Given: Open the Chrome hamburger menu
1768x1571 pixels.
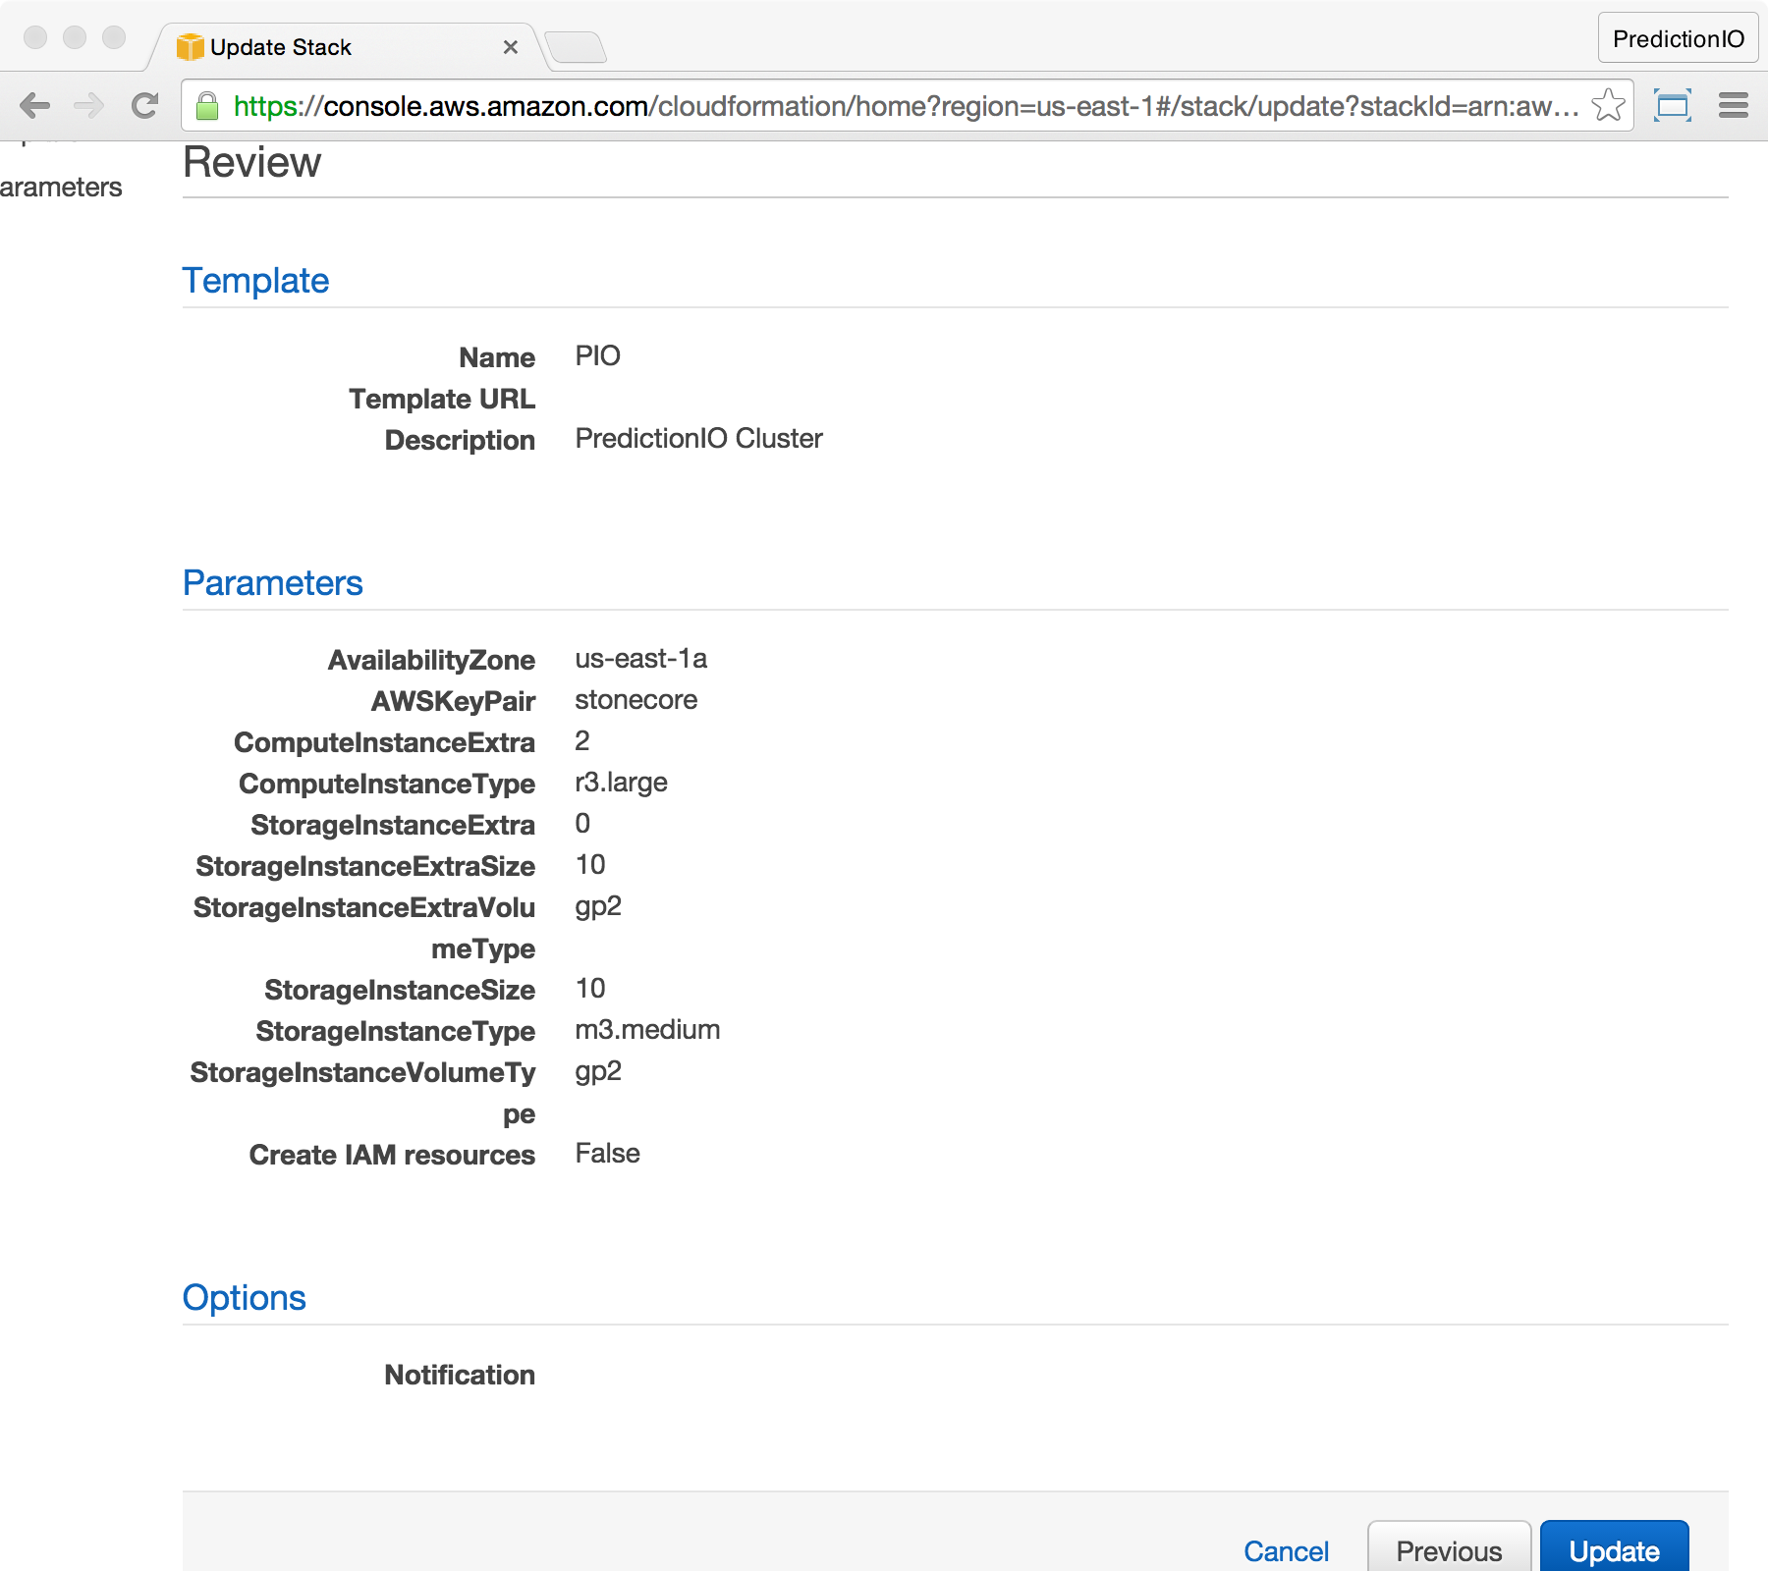Looking at the screenshot, I should [1733, 105].
